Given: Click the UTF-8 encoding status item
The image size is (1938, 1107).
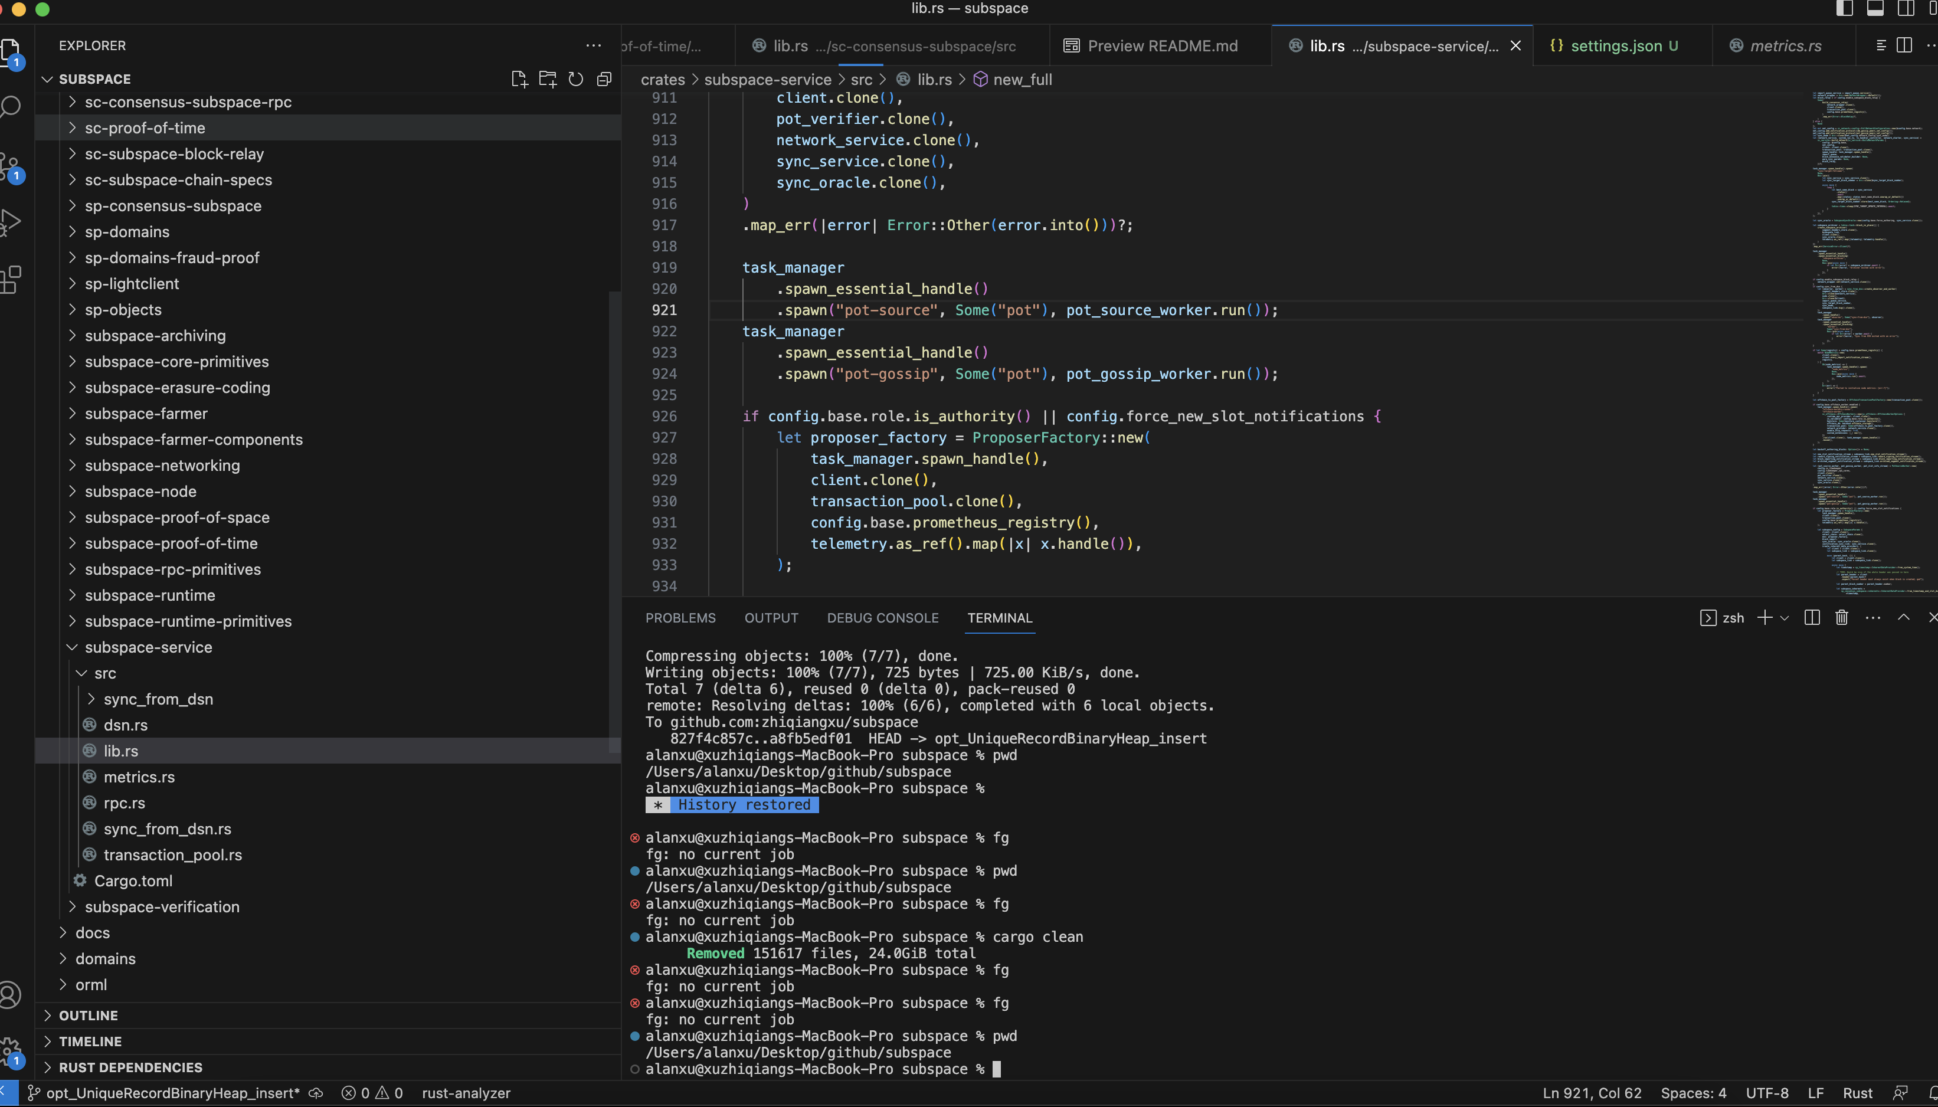Looking at the screenshot, I should 1767,1093.
